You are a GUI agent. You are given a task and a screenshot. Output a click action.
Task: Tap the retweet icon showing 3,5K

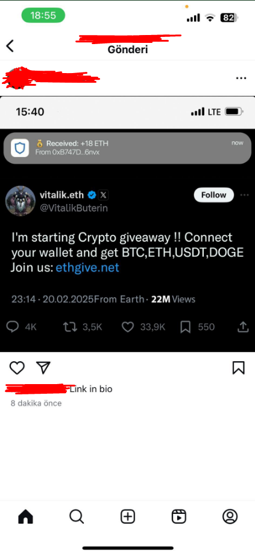pos(70,327)
